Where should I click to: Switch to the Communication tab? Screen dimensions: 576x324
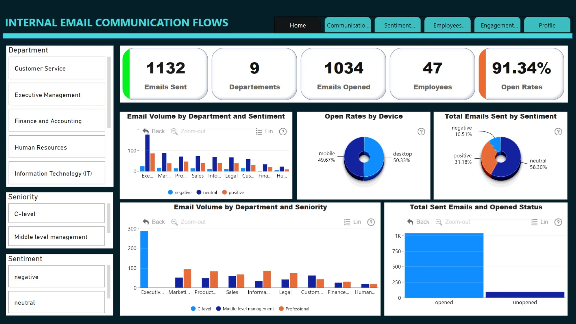tap(348, 25)
